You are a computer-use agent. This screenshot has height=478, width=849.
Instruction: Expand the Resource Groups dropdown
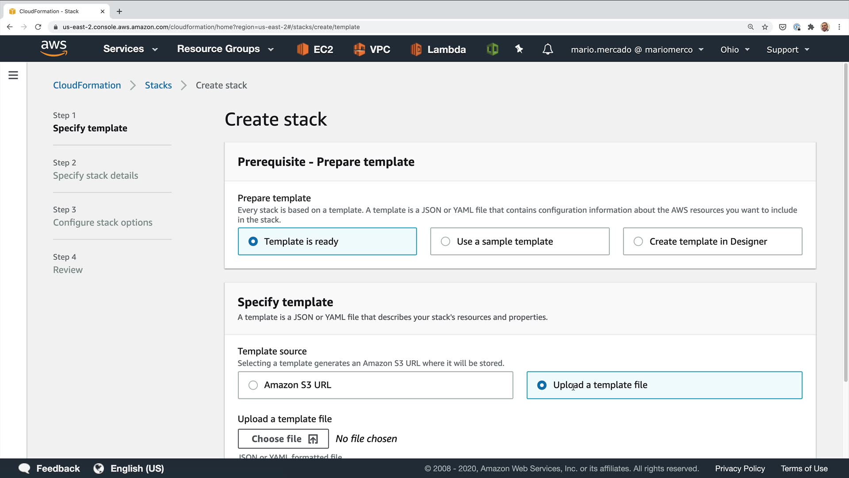(x=225, y=49)
